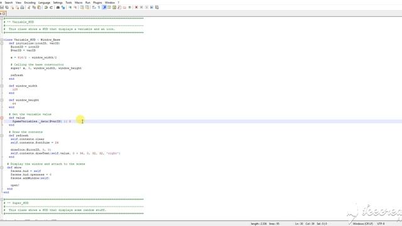This screenshot has width=402, height=226.
Task: Open the Search menu
Action: click(9, 3)
